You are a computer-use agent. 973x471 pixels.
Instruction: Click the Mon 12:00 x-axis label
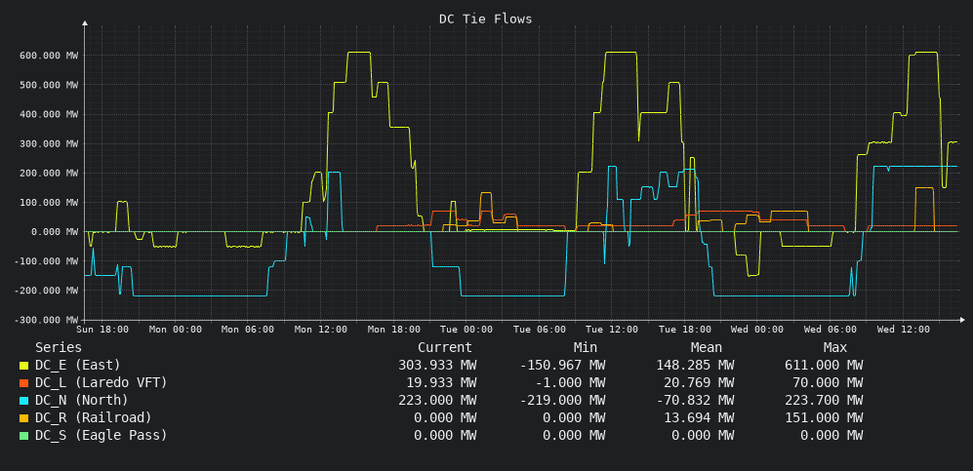[320, 330]
